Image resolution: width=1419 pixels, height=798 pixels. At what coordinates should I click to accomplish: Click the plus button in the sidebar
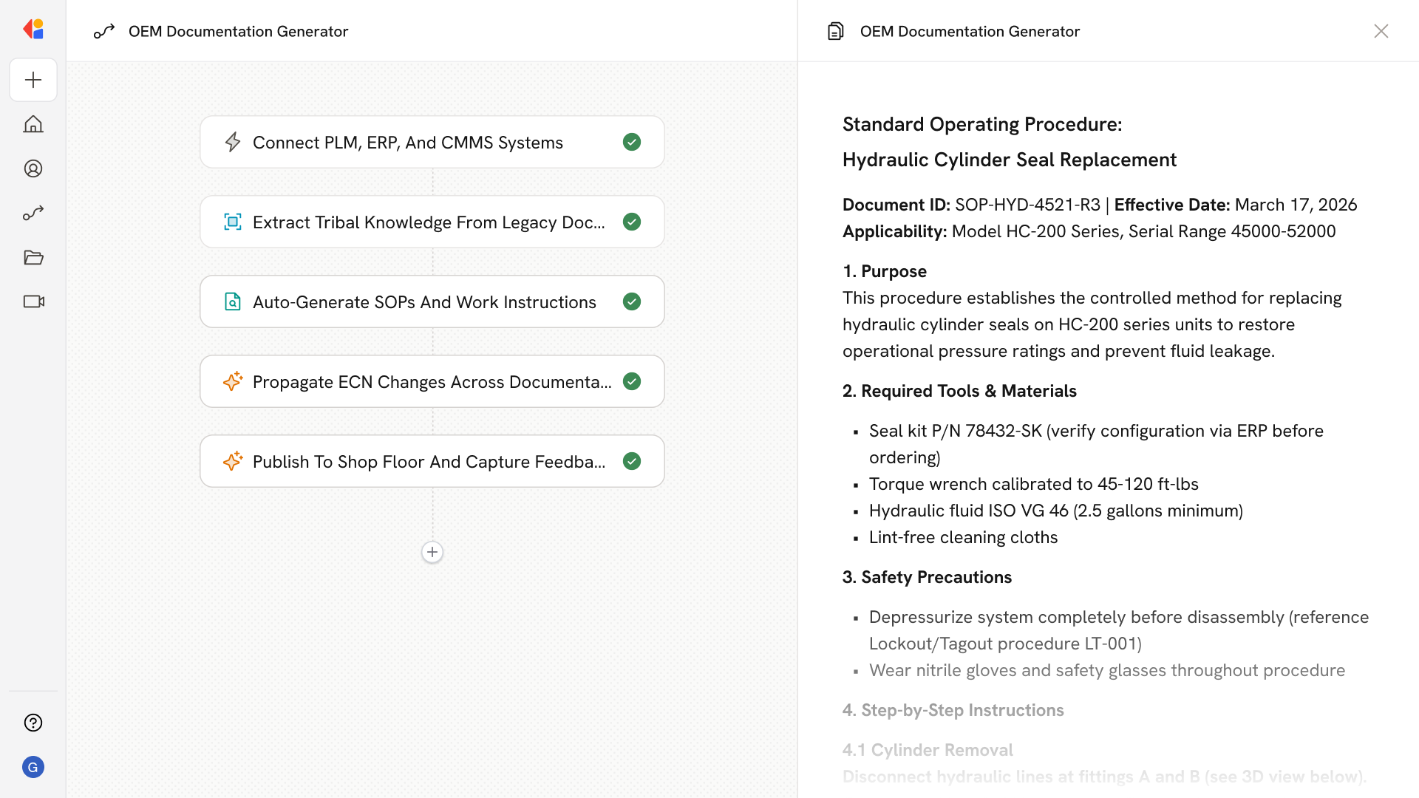pyautogui.click(x=33, y=80)
